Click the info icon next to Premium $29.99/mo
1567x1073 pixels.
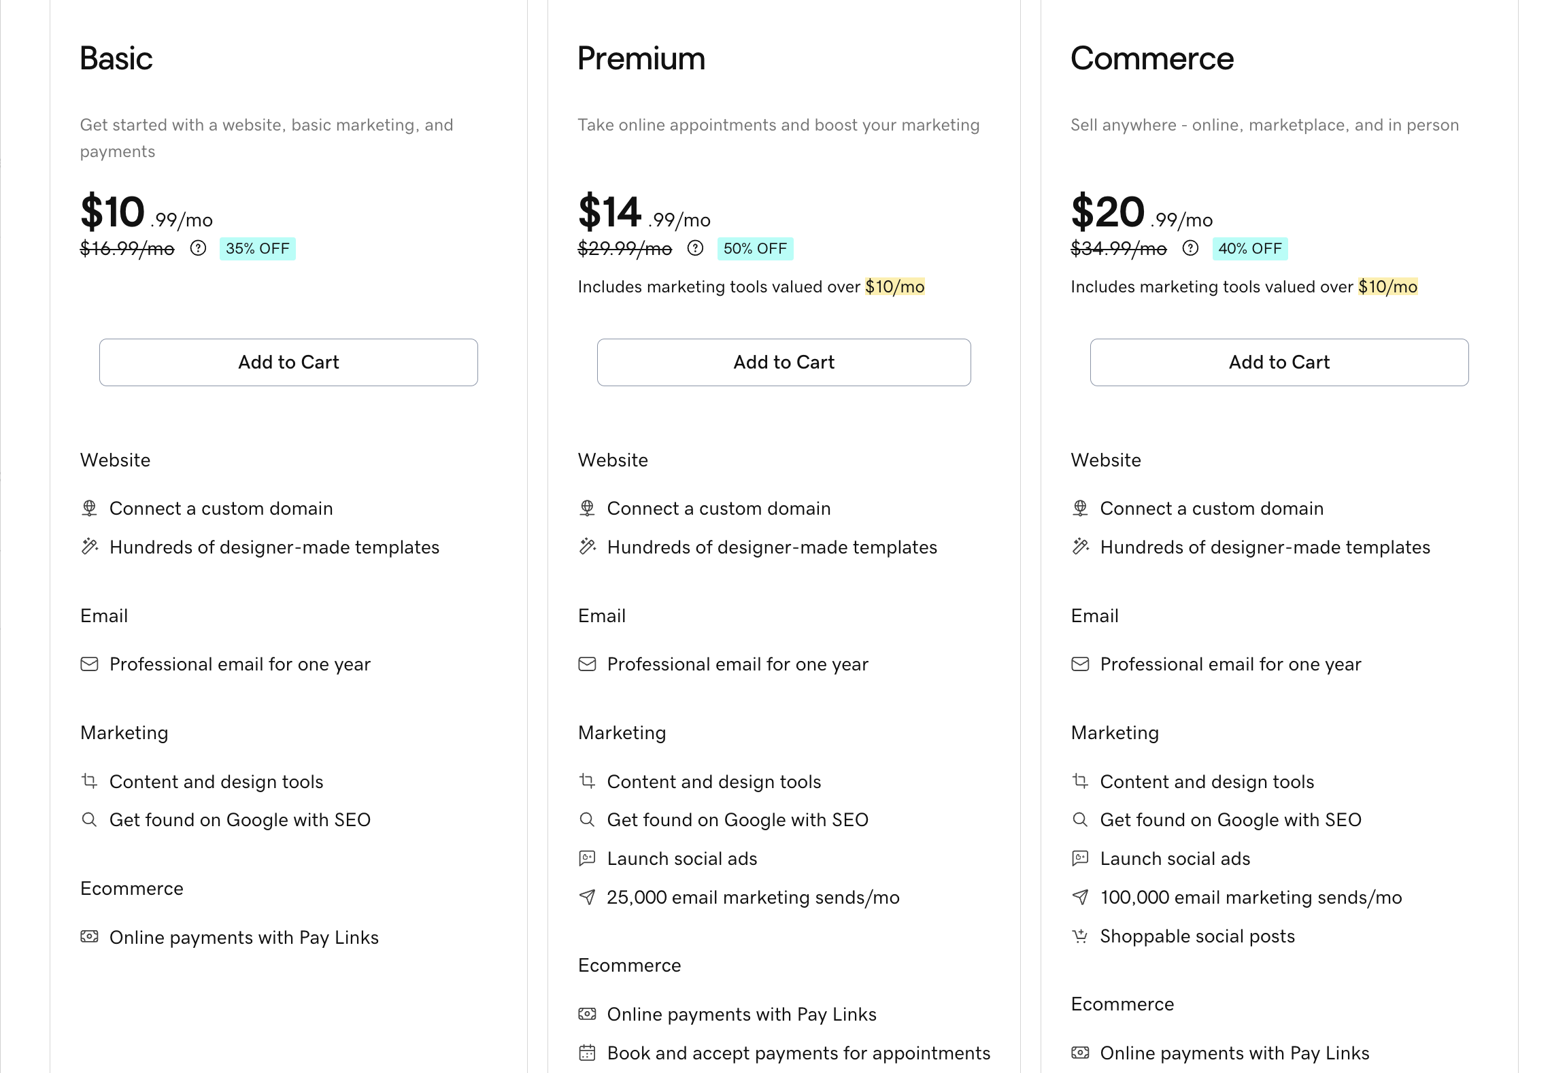[695, 248]
